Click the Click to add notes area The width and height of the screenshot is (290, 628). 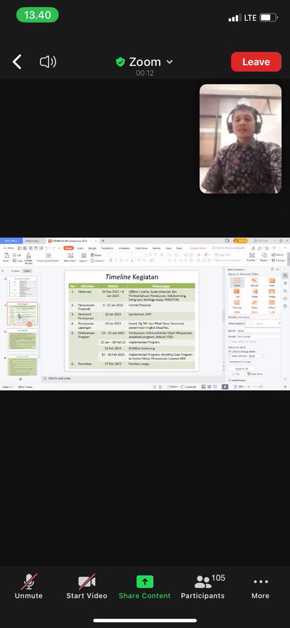click(x=58, y=378)
